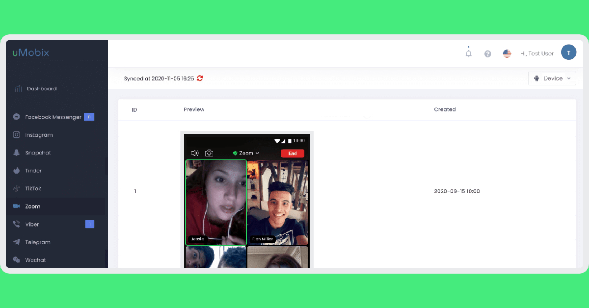Click the Android robot icon in Device button

tap(536, 78)
